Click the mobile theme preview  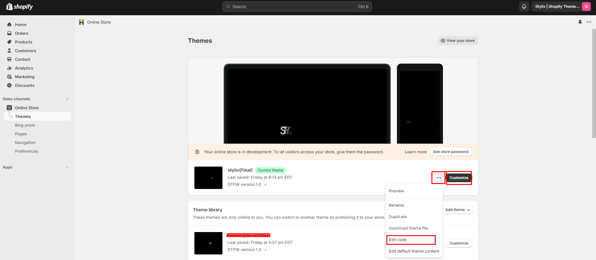click(420, 104)
